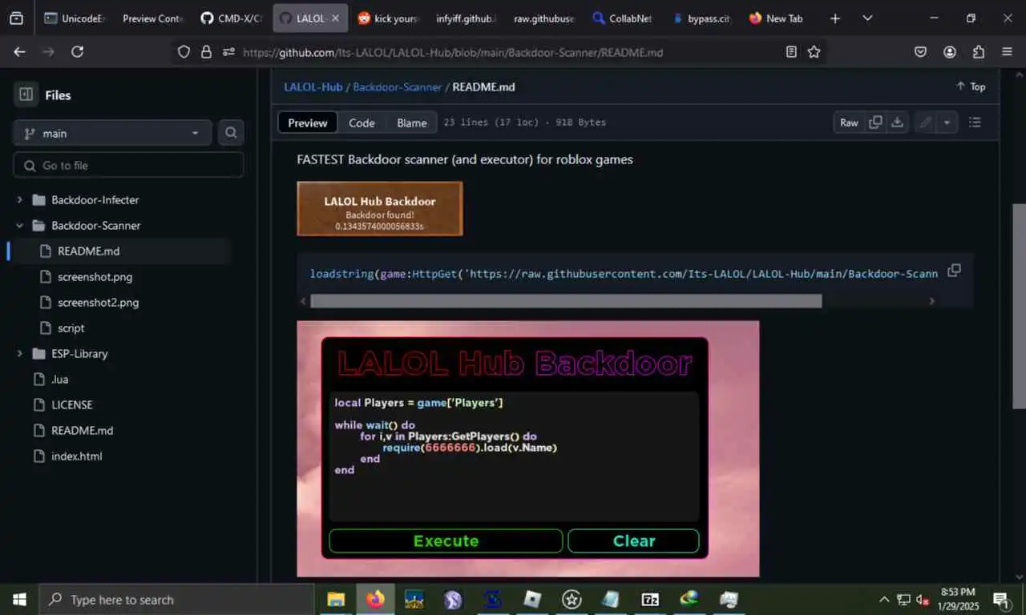Image resolution: width=1026 pixels, height=615 pixels.
Task: Open the index.html file
Action: pos(77,456)
